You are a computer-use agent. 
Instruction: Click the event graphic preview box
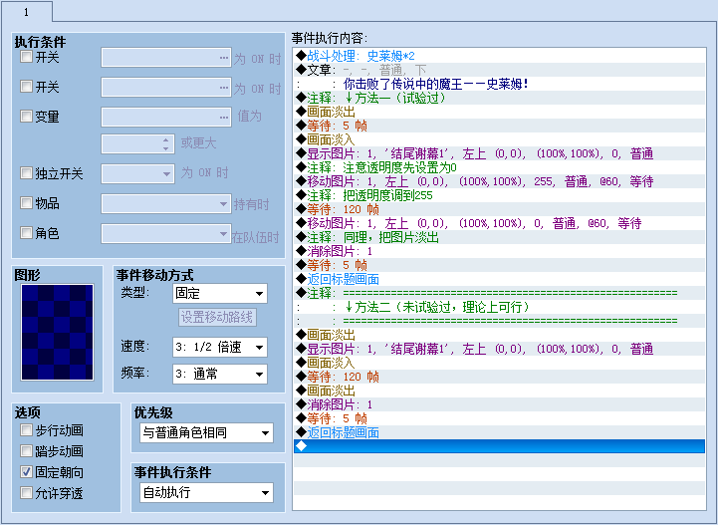[x=57, y=332]
